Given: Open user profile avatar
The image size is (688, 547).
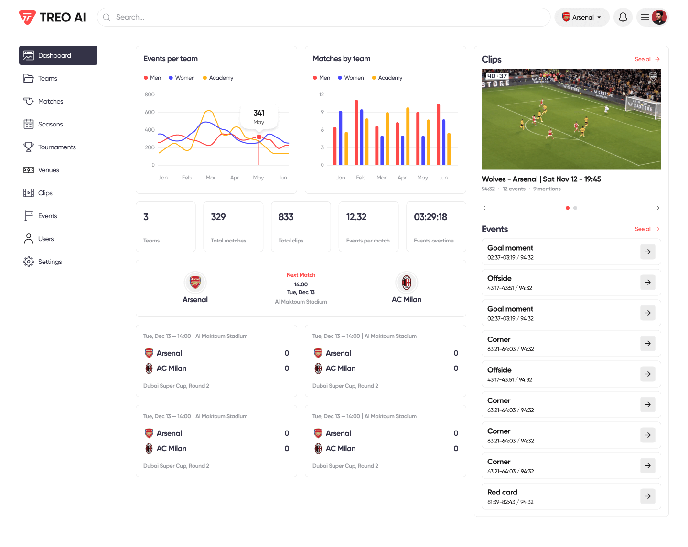Looking at the screenshot, I should 659,17.
